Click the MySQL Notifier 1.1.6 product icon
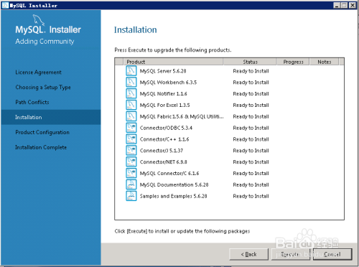The image size is (359, 267). [x=131, y=93]
